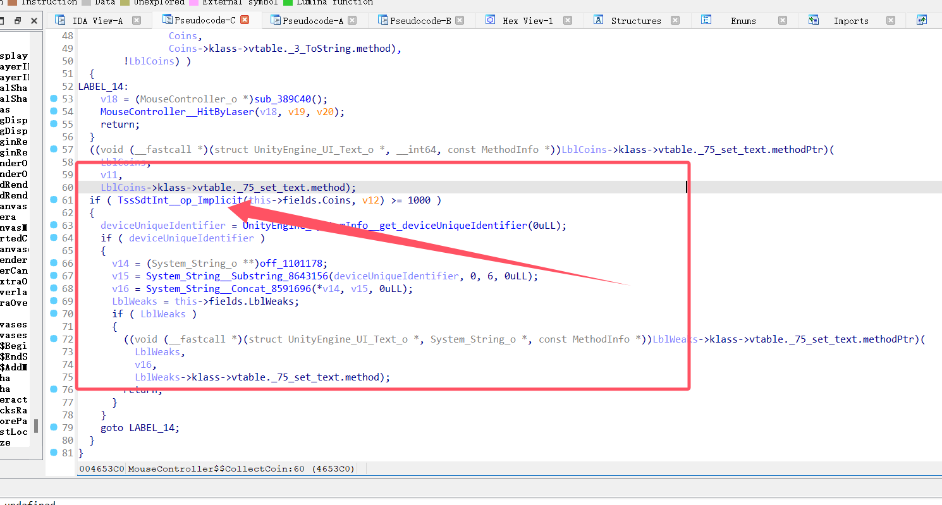Click sub_389C40 call on line 53
Viewport: 942px width, 505px height.
(x=283, y=99)
